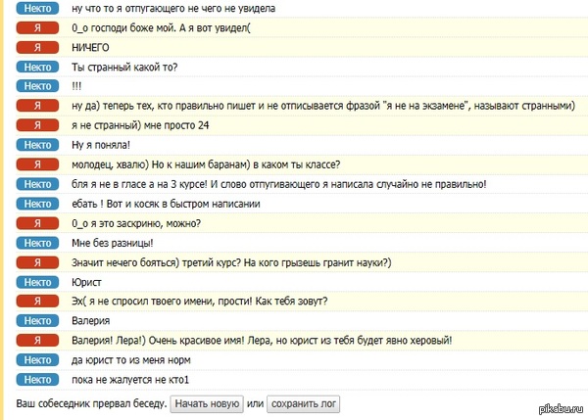Click the "Некто" badge beside "Мне без разницы!"
The height and width of the screenshot is (420, 588).
(38, 243)
